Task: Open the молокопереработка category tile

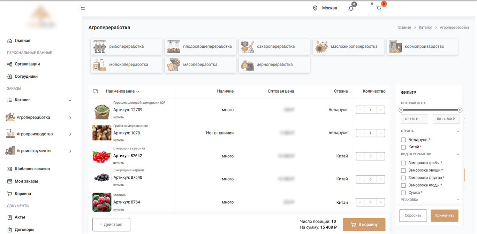Action: pyautogui.click(x=127, y=65)
